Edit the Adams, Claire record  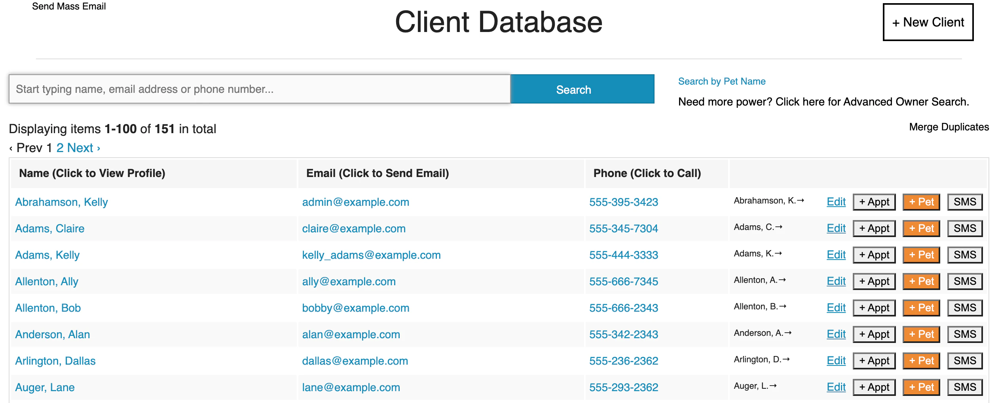[x=836, y=228]
